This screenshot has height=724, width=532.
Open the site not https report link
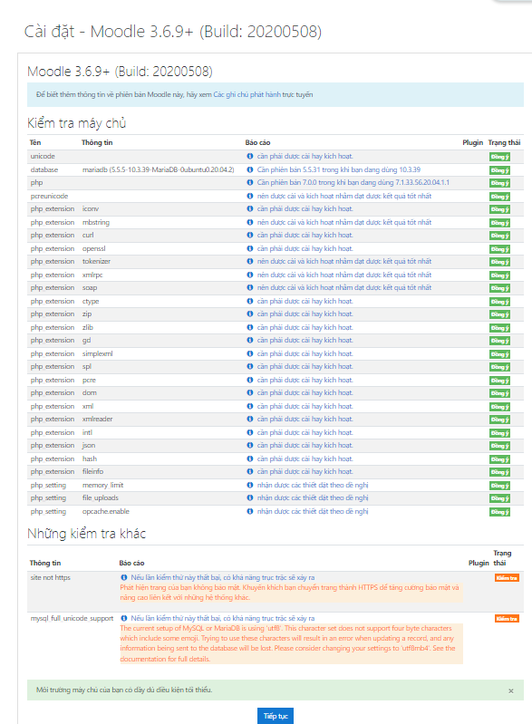tap(223, 577)
